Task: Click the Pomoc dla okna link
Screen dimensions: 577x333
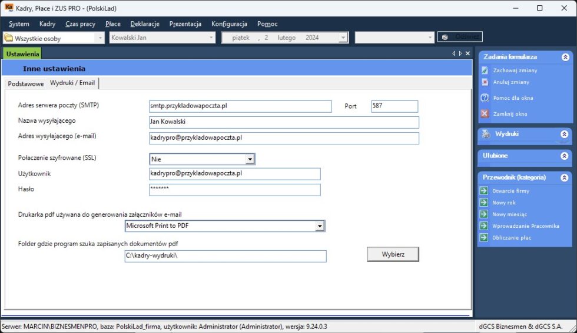Action: (513, 98)
